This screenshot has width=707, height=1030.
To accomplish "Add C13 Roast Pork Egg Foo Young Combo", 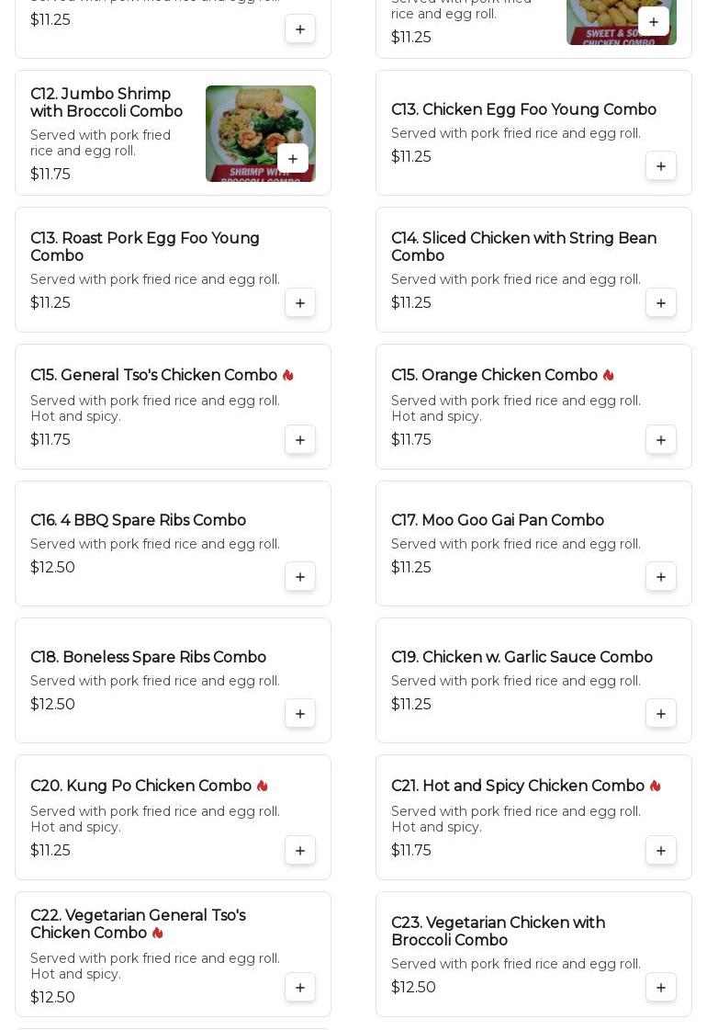I will click(x=300, y=303).
